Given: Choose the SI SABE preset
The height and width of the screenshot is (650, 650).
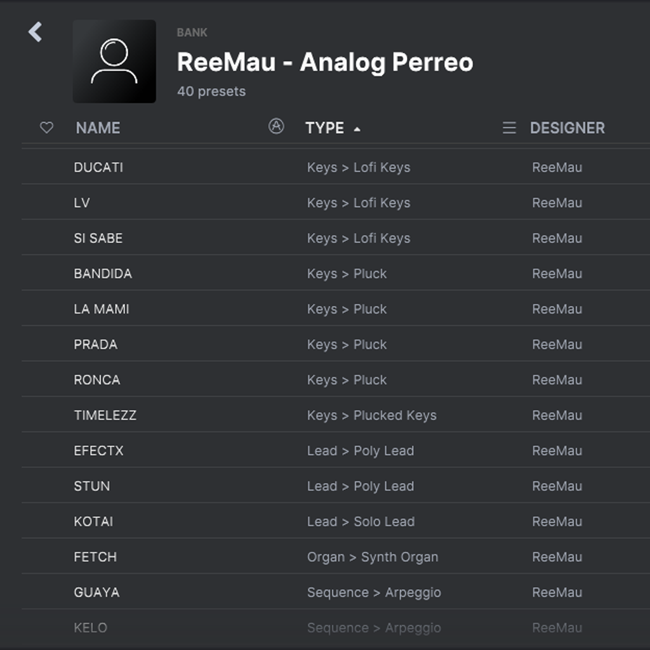Looking at the screenshot, I should (98, 239).
